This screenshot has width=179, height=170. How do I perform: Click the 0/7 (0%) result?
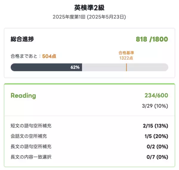click(157, 157)
